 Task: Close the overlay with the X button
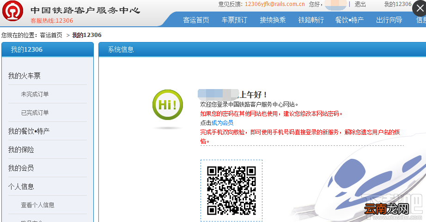[x=420, y=8]
